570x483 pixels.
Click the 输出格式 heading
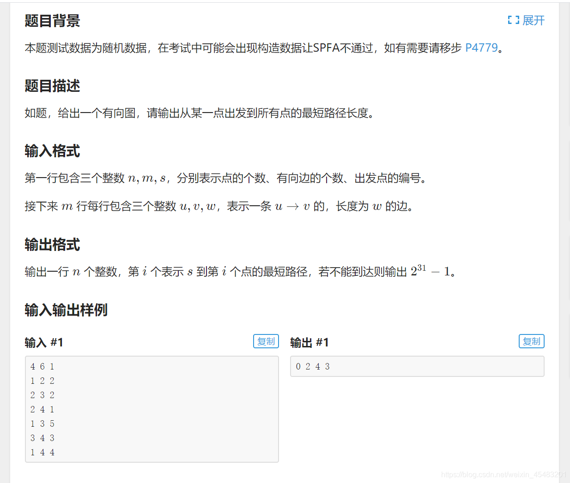click(52, 244)
